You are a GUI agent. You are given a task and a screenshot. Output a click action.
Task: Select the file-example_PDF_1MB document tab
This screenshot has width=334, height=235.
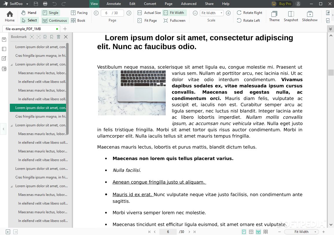31,29
